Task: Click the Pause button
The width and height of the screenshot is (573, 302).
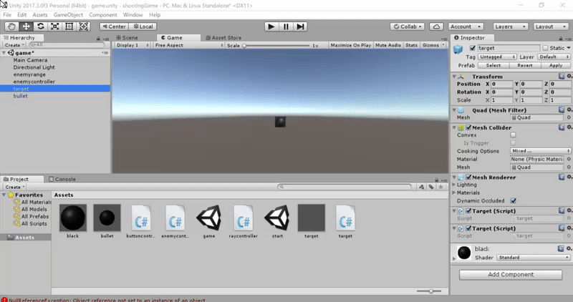Action: 286,26
